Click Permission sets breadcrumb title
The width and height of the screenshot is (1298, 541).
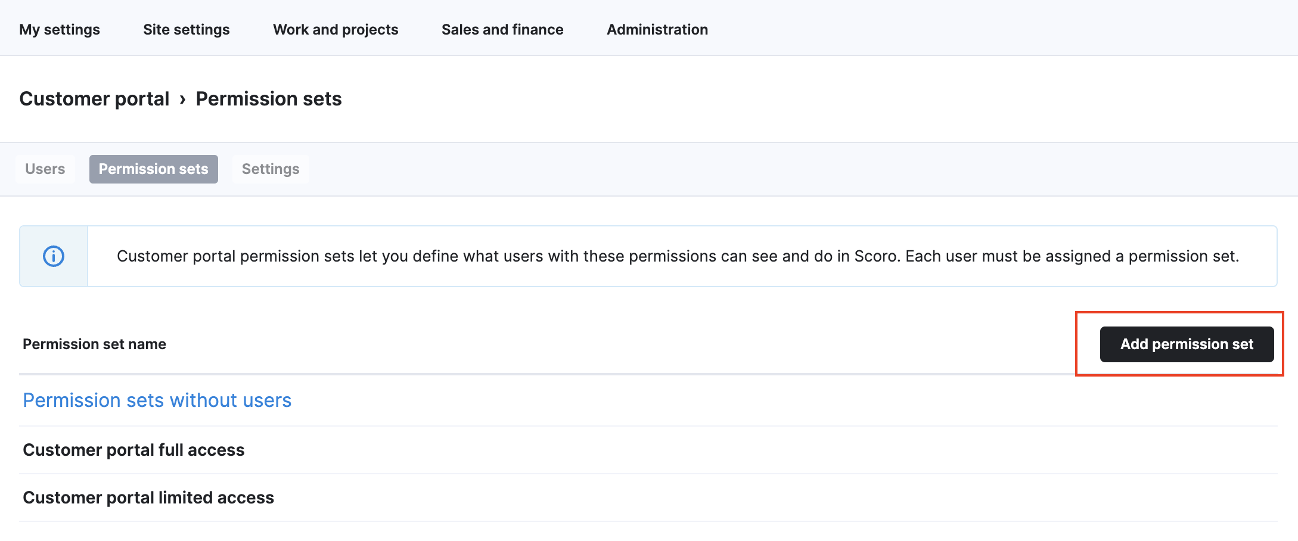tap(269, 98)
